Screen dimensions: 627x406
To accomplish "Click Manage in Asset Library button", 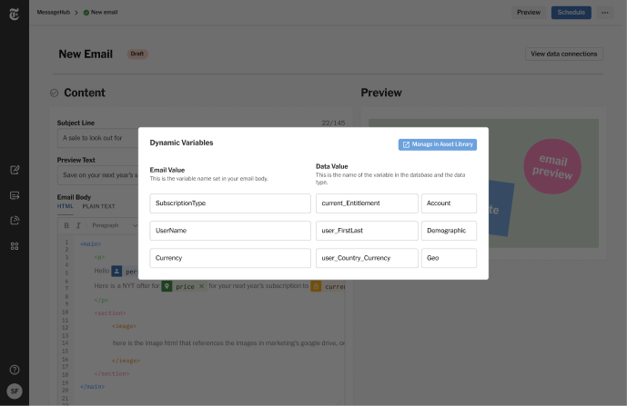I will [x=438, y=144].
